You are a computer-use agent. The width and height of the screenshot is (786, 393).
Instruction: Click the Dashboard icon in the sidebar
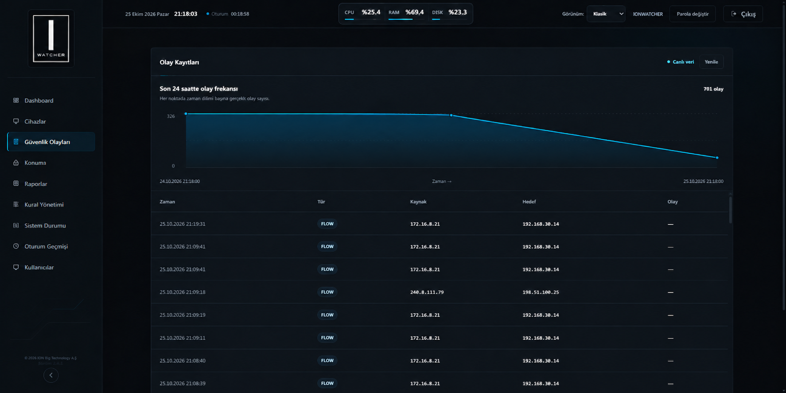pos(16,101)
